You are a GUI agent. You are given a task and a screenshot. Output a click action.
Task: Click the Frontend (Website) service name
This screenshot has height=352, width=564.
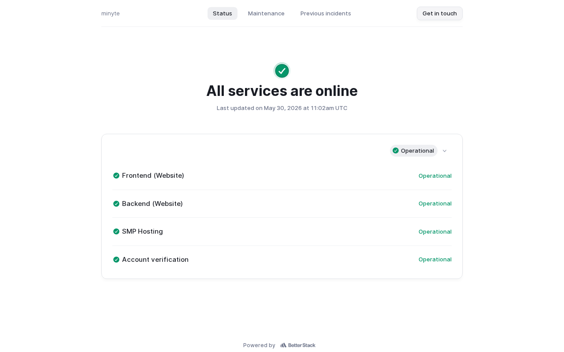(153, 176)
